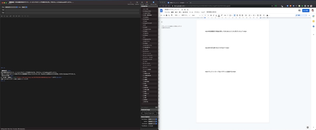Open the Media browser in MarsEdit
This screenshot has height=130, width=316.
pos(147,3)
